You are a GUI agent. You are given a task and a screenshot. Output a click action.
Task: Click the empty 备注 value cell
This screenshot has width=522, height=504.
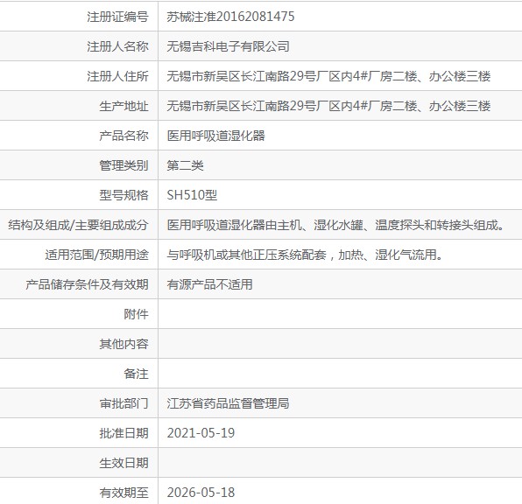click(x=340, y=374)
